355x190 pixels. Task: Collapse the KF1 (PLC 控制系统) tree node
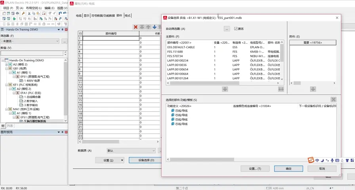click(7, 85)
